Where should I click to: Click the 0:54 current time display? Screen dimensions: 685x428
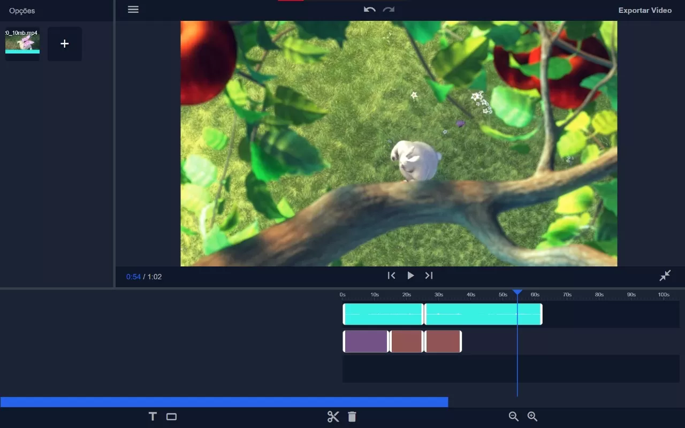coord(133,277)
